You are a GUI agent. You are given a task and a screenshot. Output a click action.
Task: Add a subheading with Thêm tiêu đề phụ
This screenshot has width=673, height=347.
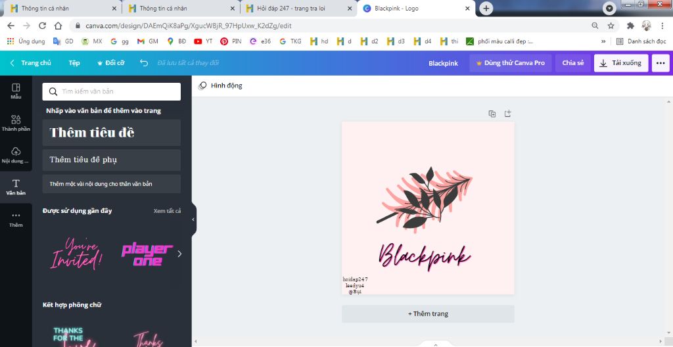click(x=112, y=160)
